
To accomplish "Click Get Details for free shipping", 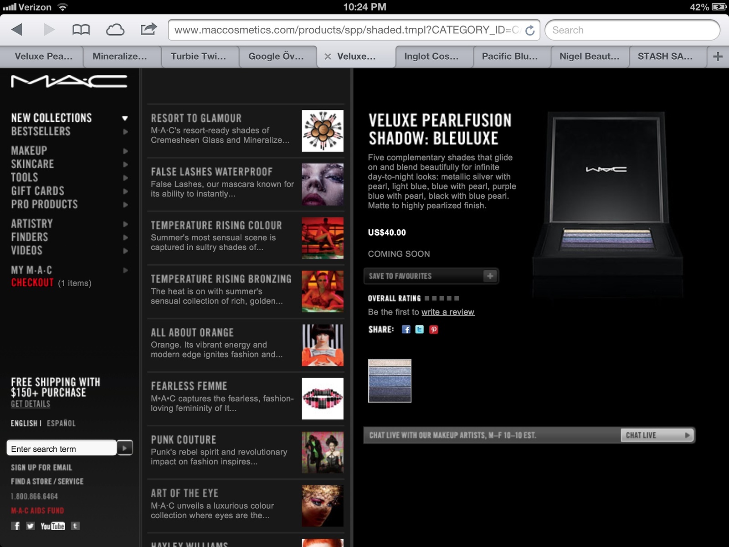I will click(31, 404).
